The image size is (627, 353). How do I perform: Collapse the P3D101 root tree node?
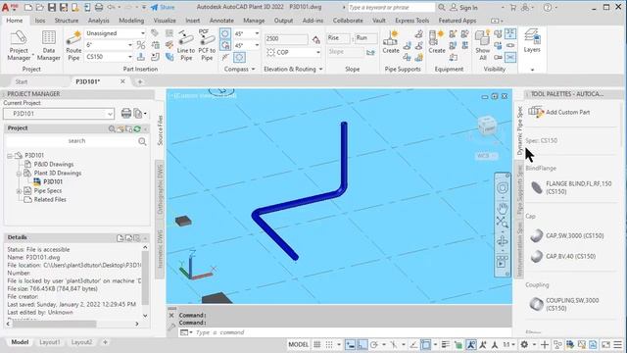(10, 155)
